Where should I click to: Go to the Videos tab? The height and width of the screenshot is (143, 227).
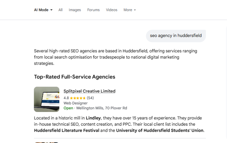(112, 10)
